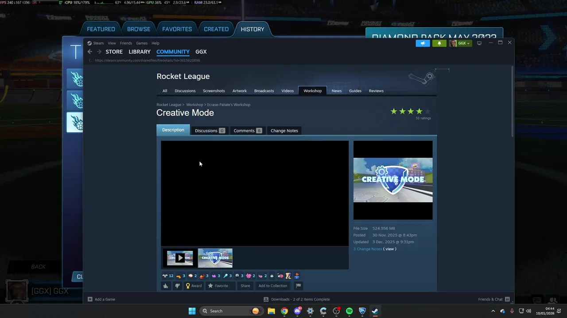Open Steam notifications bell
Screen dimensions: 567x318
(x=439, y=43)
